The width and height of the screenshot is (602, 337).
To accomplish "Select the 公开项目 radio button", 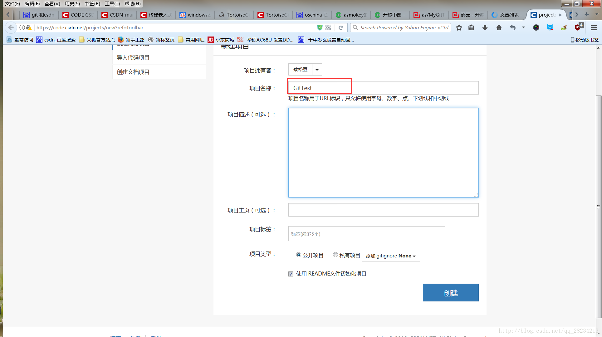I will pos(299,255).
